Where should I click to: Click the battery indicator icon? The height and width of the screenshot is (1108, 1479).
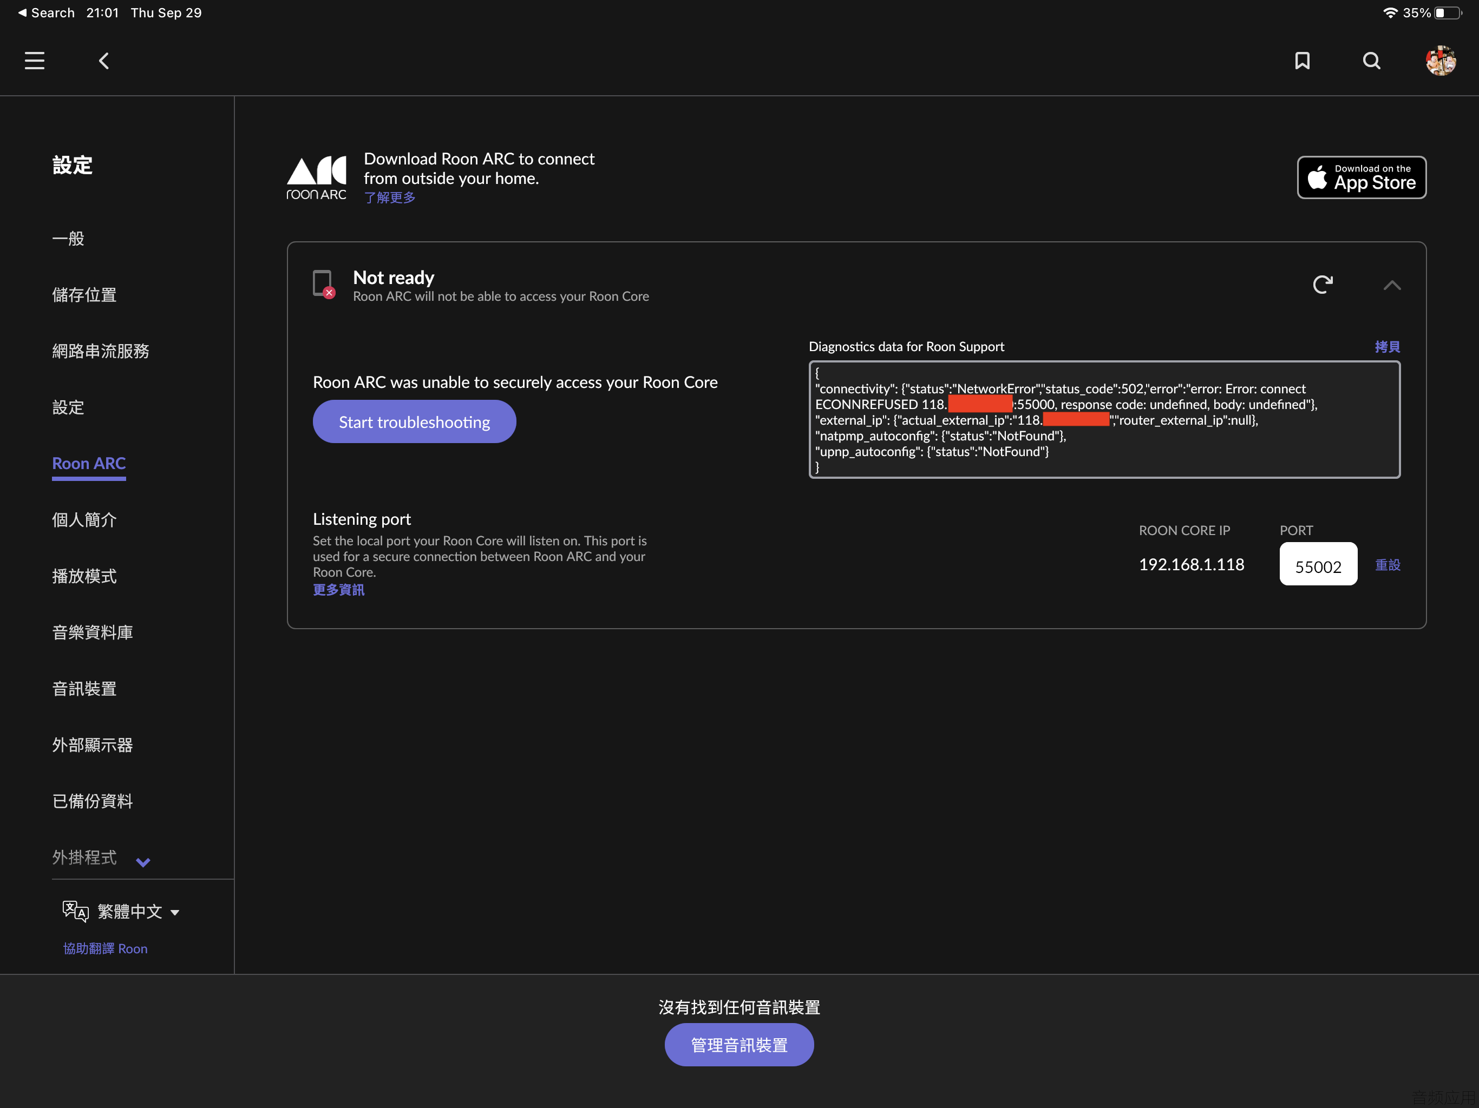[x=1447, y=12]
